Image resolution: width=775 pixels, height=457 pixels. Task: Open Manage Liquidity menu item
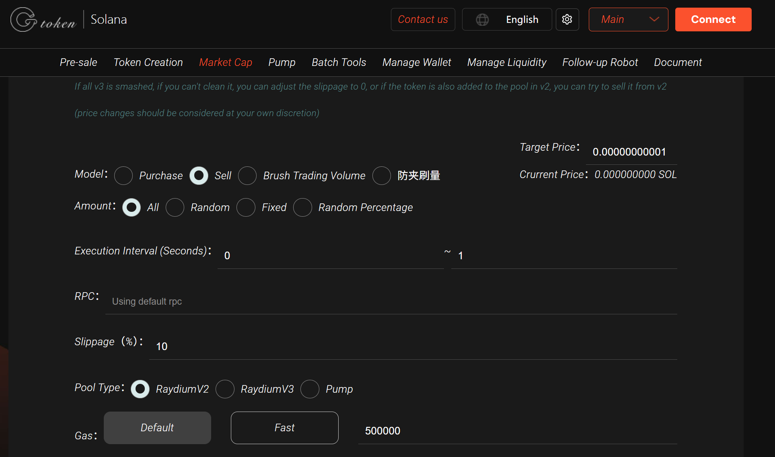coord(506,62)
